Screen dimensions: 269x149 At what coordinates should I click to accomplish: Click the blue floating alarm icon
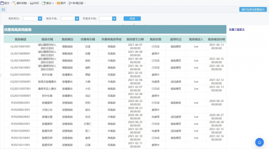tap(259, 142)
